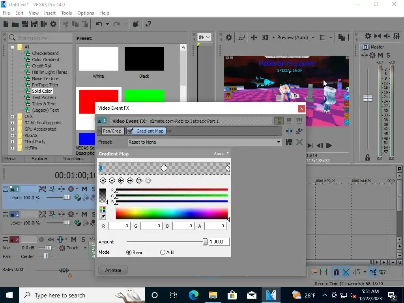Open the Undo history dropdown arrow
This screenshot has height=303, width=404.
(107, 24)
